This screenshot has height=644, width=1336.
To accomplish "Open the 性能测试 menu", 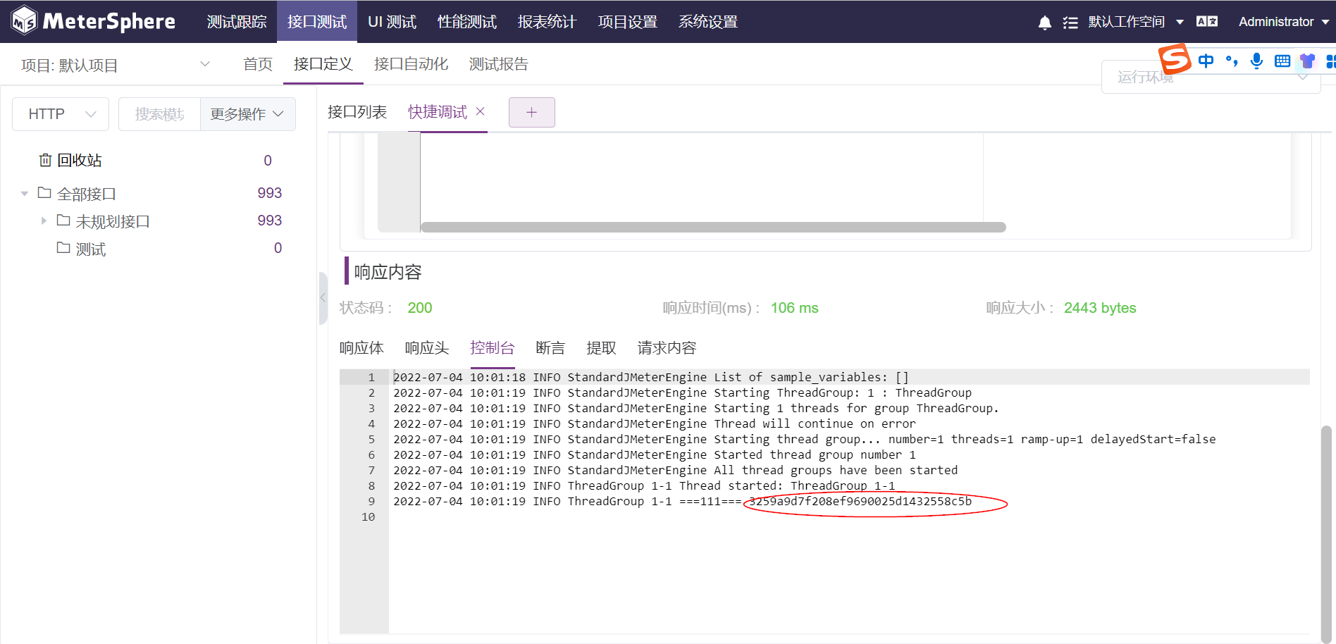I will [467, 22].
